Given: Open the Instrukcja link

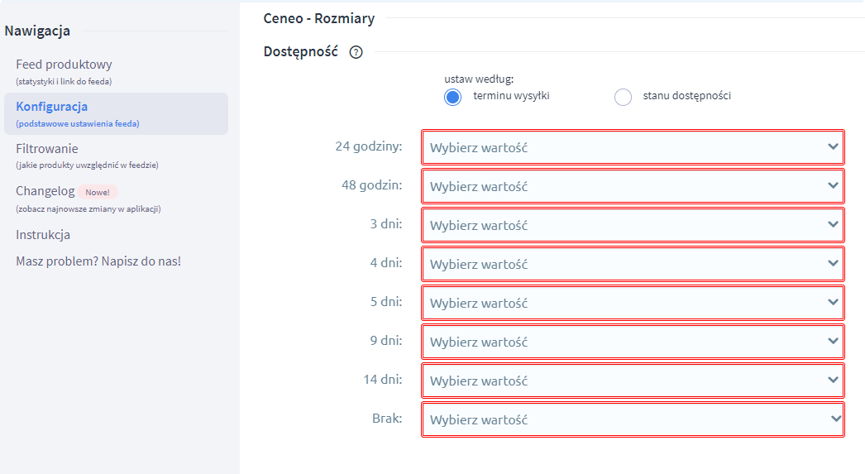Looking at the screenshot, I should (43, 235).
